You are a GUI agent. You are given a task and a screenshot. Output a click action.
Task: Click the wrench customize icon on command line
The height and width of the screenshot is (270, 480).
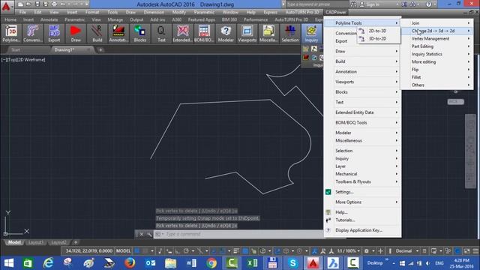(x=149, y=234)
